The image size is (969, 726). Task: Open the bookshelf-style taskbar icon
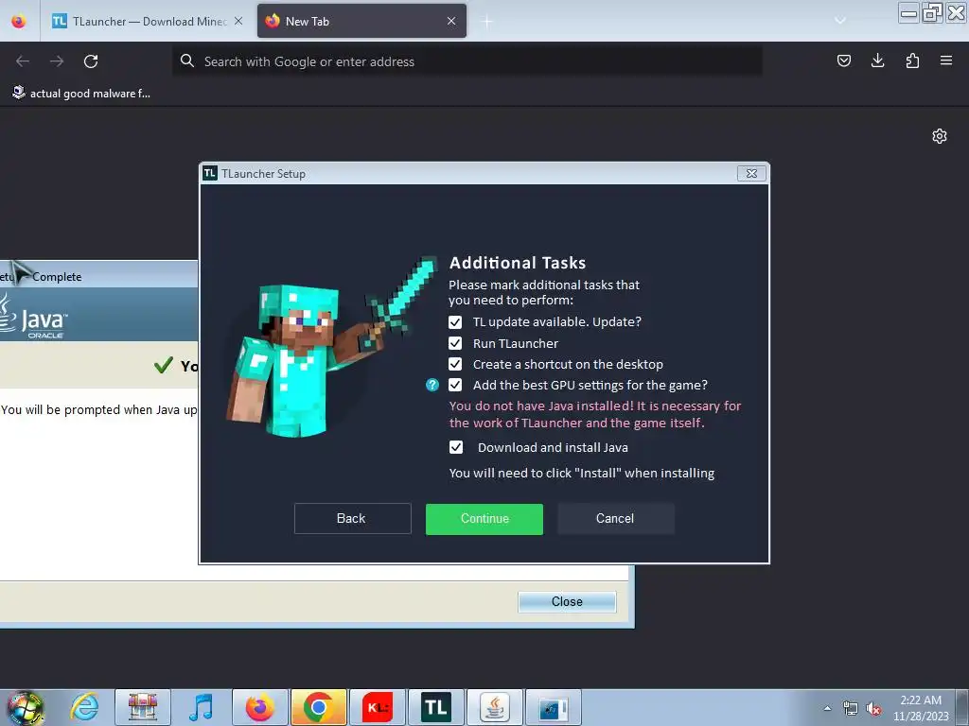pos(143,707)
